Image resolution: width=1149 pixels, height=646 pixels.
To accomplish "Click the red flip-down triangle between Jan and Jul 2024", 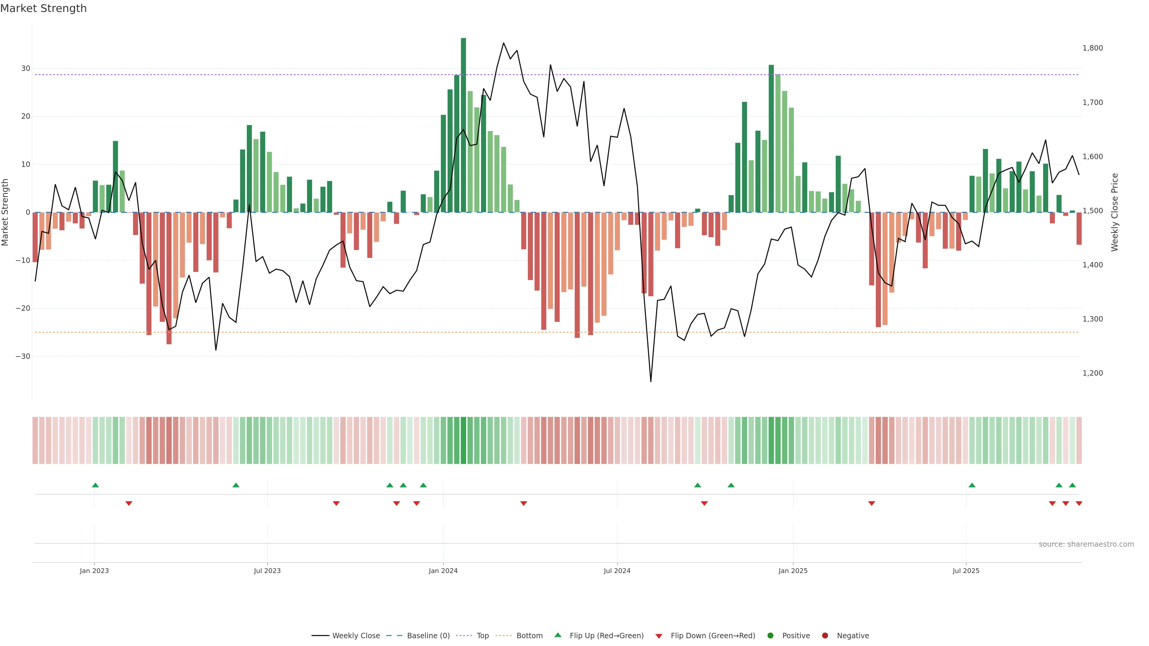I will pyautogui.click(x=524, y=503).
